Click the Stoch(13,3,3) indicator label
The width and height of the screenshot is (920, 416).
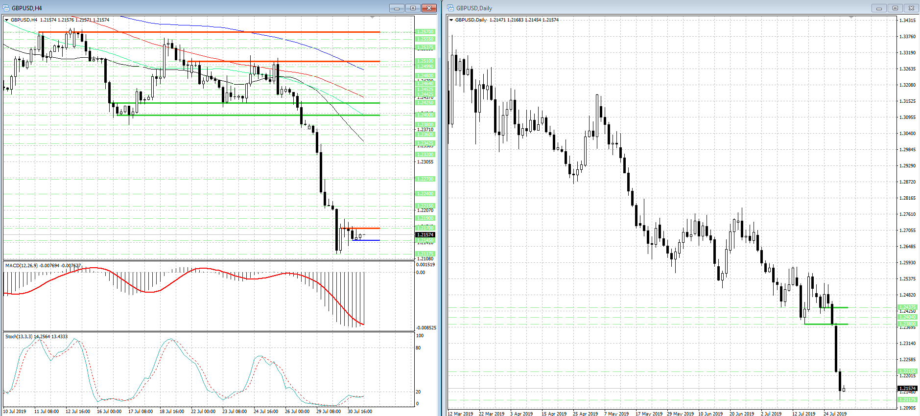[19, 336]
